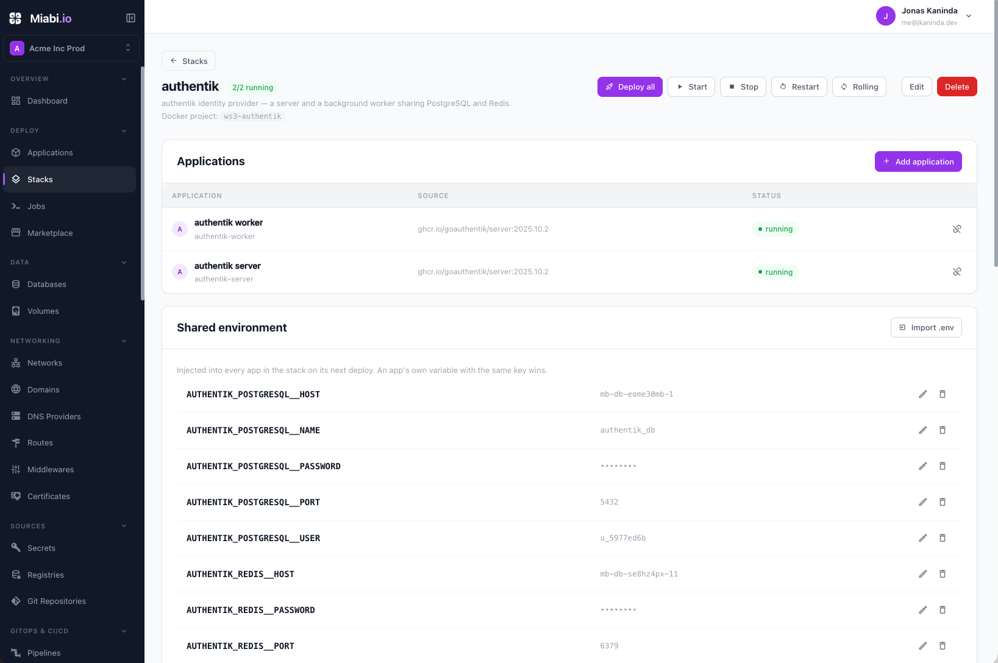Image resolution: width=998 pixels, height=663 pixels.
Task: Delete AUTHENTIK_REDIS__PASSWORD variable
Action: click(x=943, y=610)
